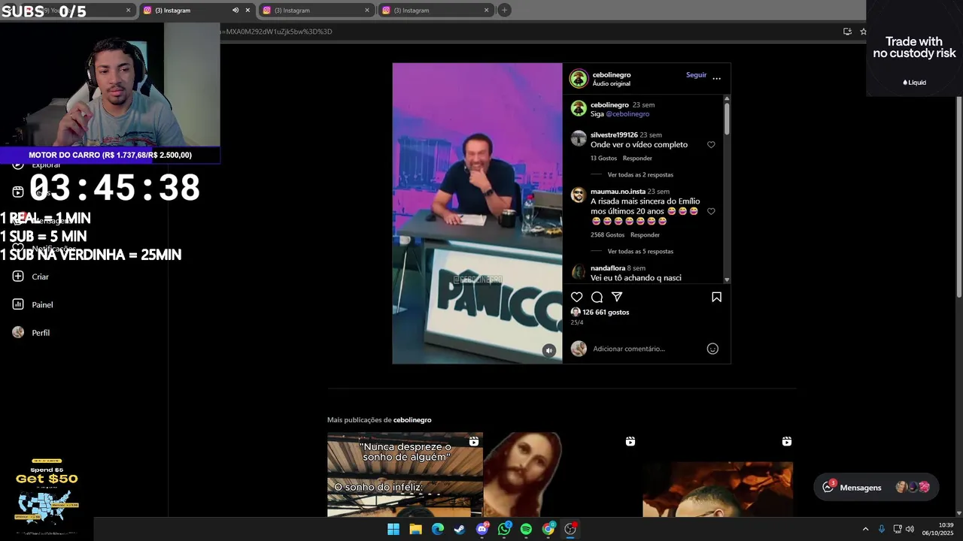
Task: Open 'Nunca despreze o sonho' reel thumbnail
Action: 405,474
